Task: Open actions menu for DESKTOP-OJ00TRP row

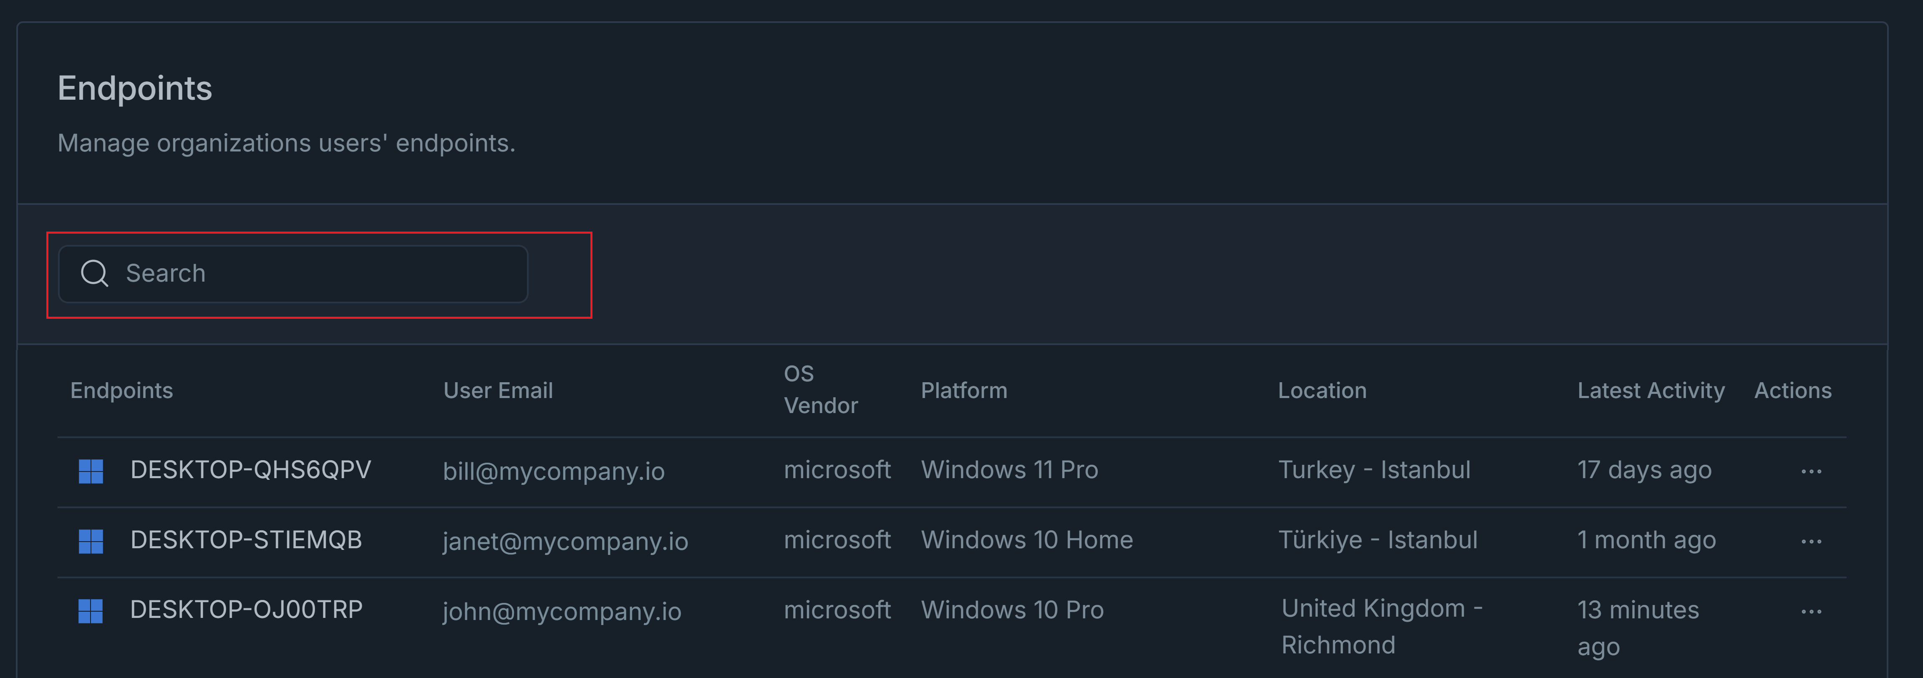Action: [1811, 612]
